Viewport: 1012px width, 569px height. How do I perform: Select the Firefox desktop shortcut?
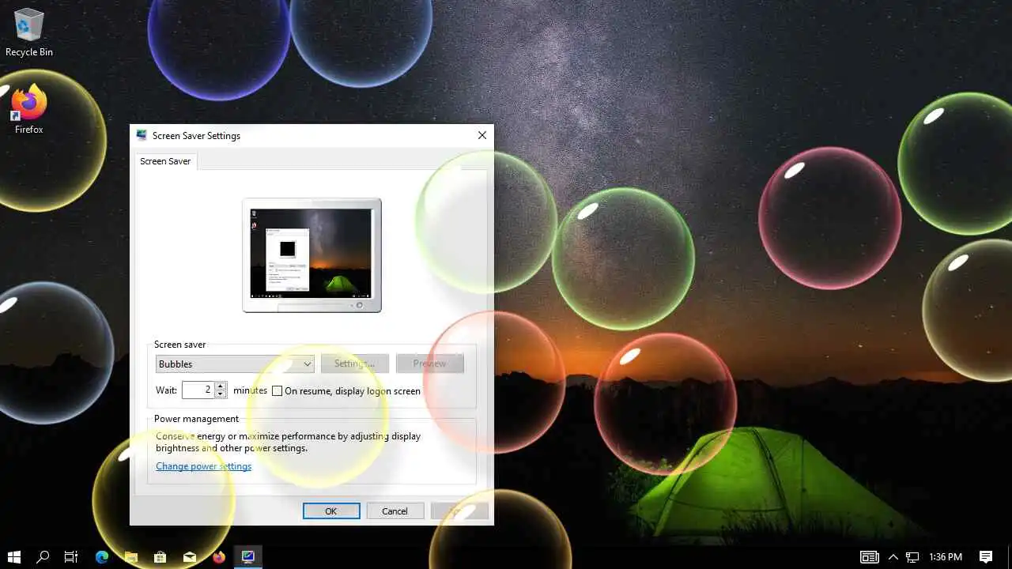click(x=29, y=110)
